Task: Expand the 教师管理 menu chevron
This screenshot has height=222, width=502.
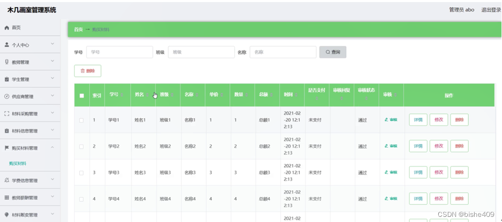Action: click(x=52, y=61)
